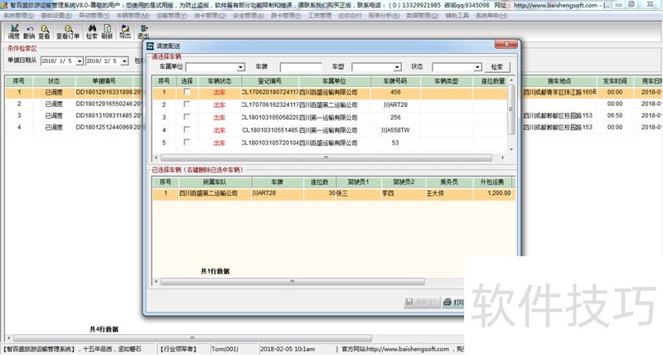This screenshot has width=663, height=355.
Task: Check the selection box for vehicle row 1
Action: click(186, 93)
